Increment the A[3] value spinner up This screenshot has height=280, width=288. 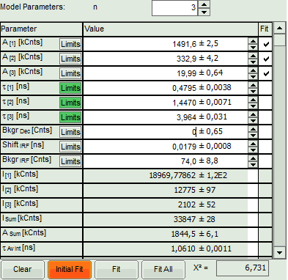coord(253,70)
